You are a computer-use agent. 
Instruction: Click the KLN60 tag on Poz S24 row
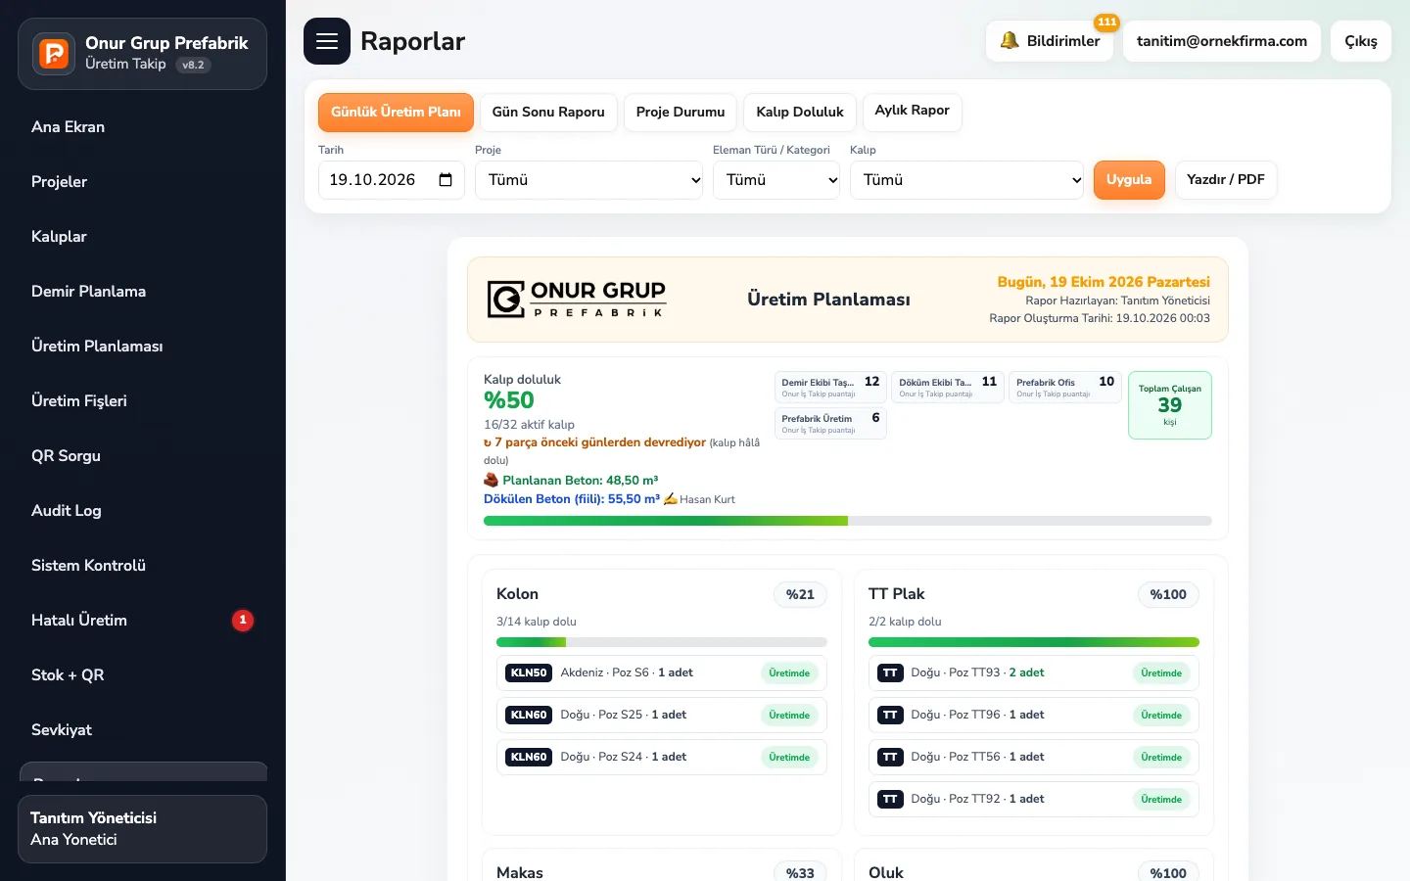pos(529,757)
